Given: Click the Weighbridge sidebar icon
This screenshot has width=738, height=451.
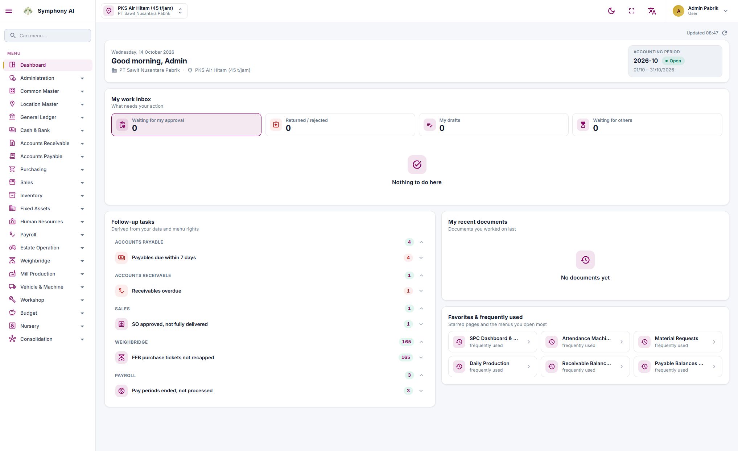Looking at the screenshot, I should point(12,261).
